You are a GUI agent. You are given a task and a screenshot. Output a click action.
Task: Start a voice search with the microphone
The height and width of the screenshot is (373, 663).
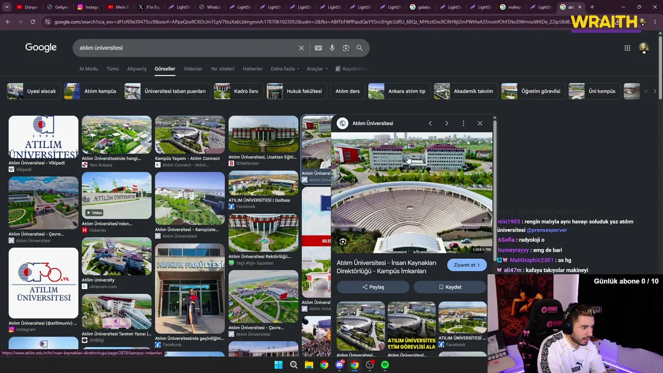point(332,48)
